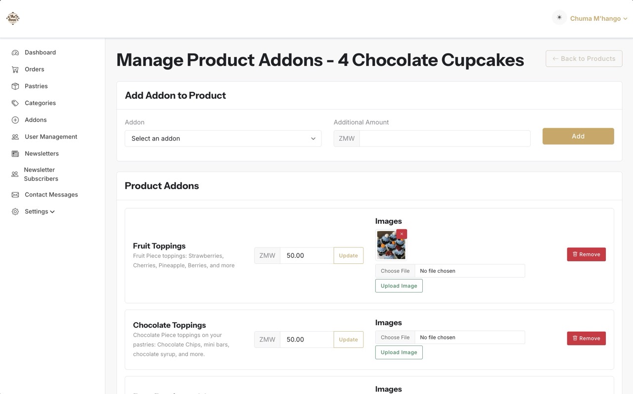Screen dimensions: 633x394
Task: Click the Pastries box icon
Action: tap(15, 86)
